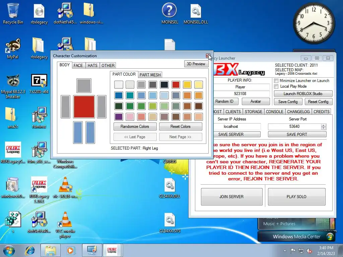Click the 3D Preview button
Screen dimensions: 343x257
click(196, 64)
